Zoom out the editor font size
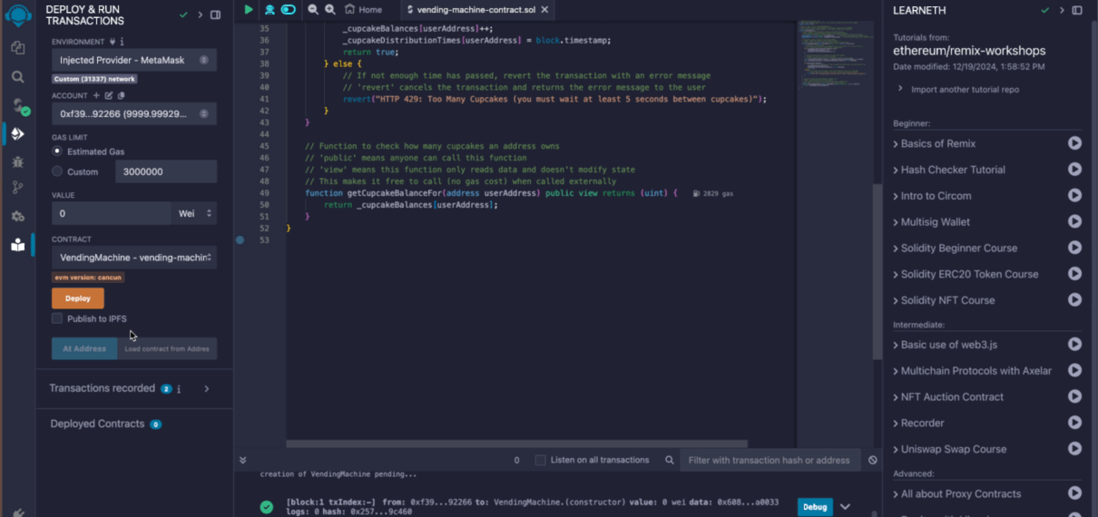This screenshot has height=517, width=1098. pyautogui.click(x=313, y=9)
